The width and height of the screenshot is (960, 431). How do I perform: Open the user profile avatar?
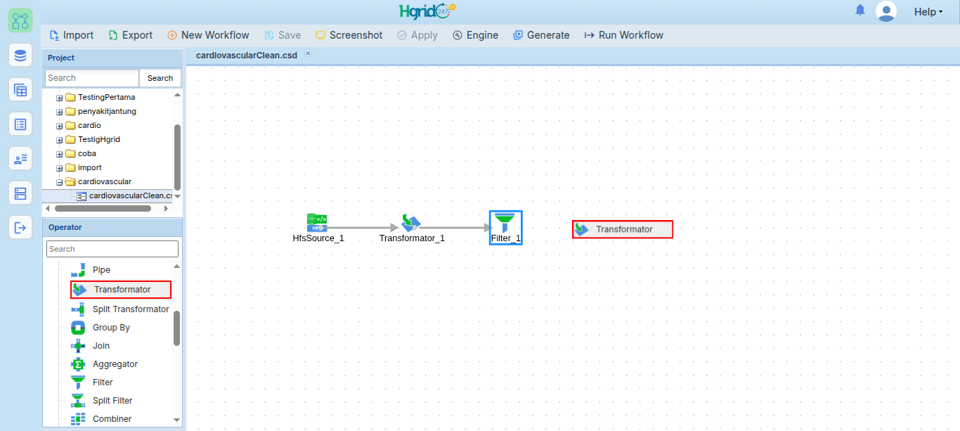(886, 11)
